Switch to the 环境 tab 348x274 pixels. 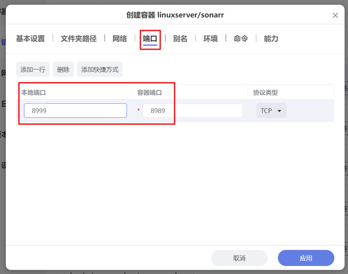coord(210,39)
